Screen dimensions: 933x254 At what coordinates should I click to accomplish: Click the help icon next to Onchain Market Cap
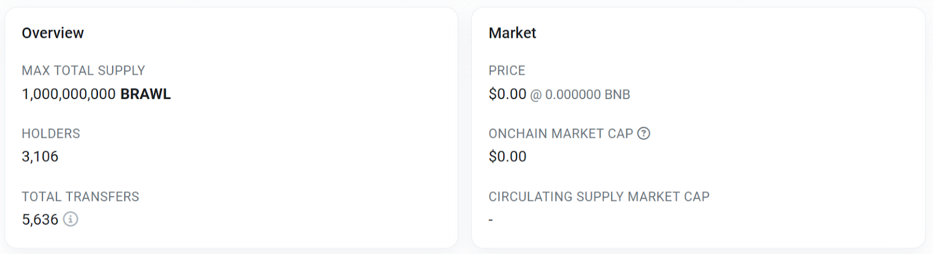coord(644,134)
